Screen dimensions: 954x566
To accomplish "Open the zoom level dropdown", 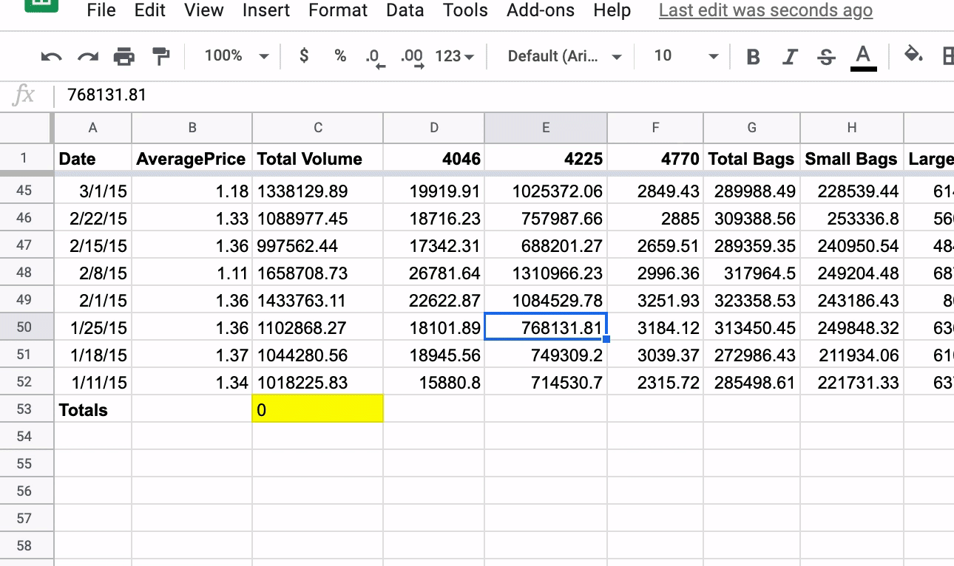I will pyautogui.click(x=234, y=55).
